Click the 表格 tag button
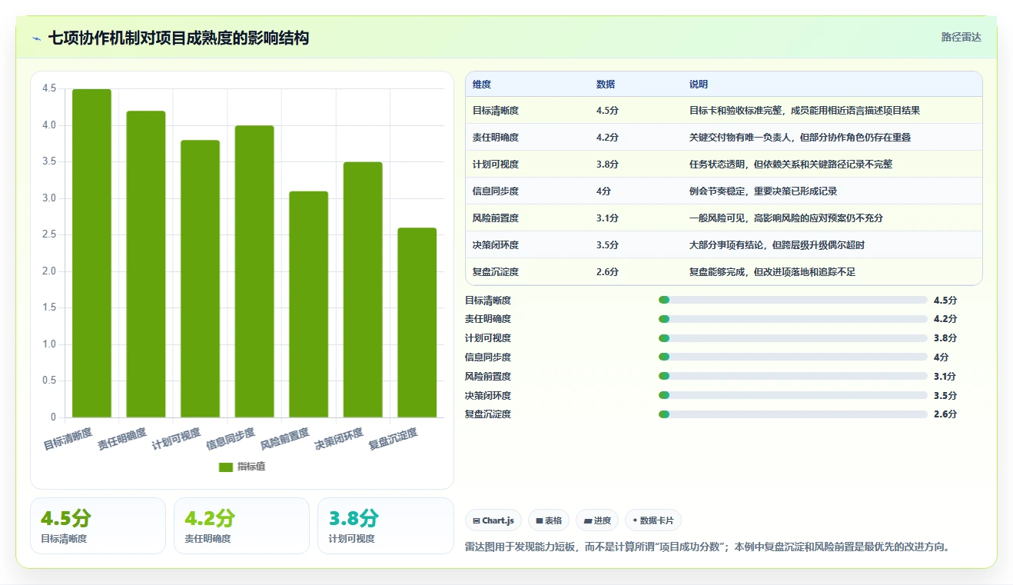Viewport: 1013px width, 585px height. click(549, 520)
